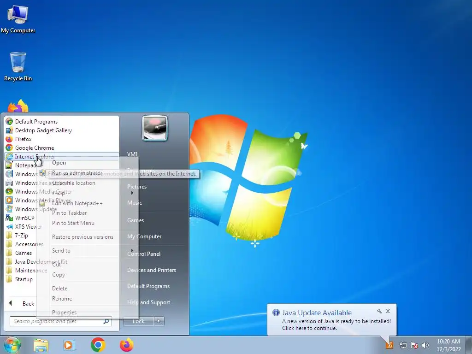Click the Action Center flag tray icon
Viewport: 472px width, 354px height.
point(414,345)
